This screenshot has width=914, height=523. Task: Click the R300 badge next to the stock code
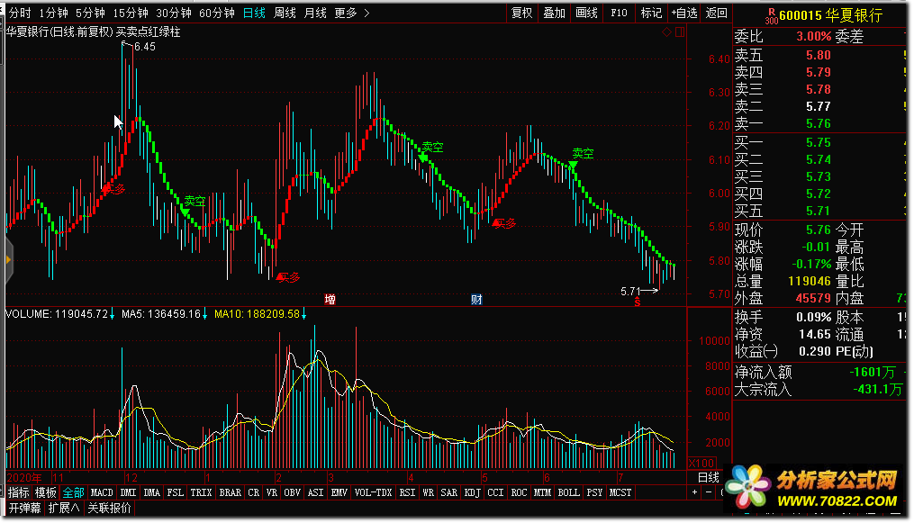[771, 16]
